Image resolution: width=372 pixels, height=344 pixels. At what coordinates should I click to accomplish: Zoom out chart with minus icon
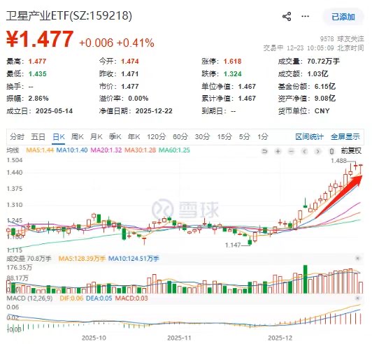coord(292,151)
